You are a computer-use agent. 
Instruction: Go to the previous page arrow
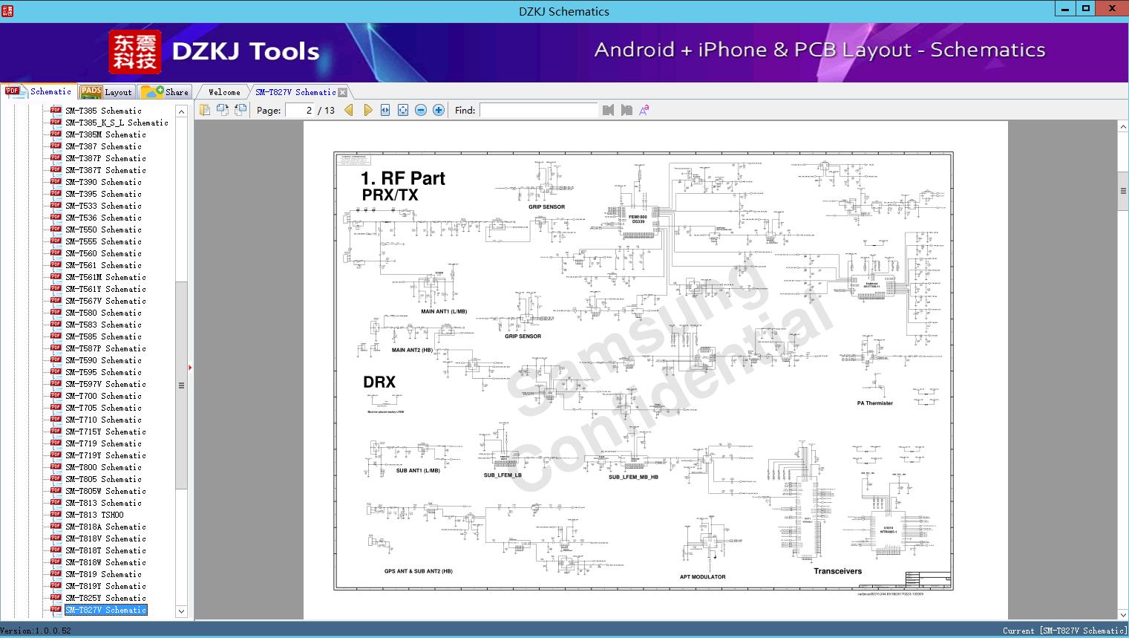pos(349,110)
